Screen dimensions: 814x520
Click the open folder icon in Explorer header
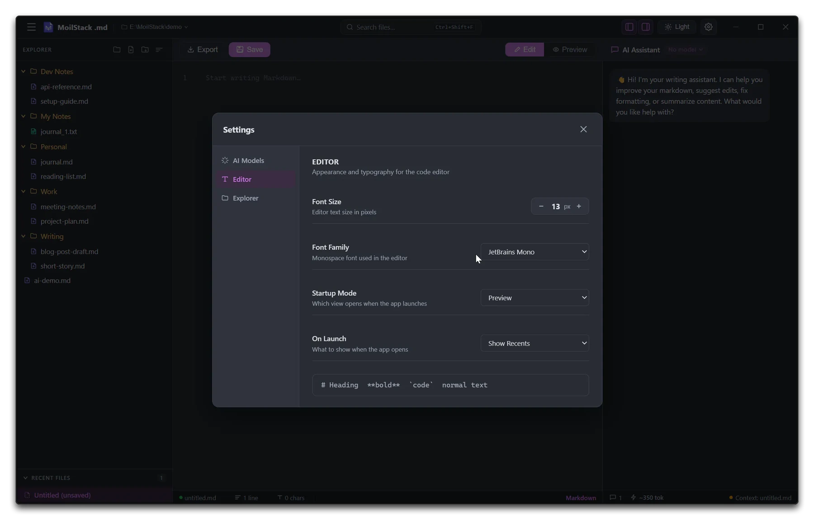tap(117, 50)
